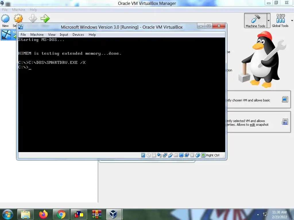Click the network adapters indicator in VM status bar
Image resolution: width=294 pixels, height=220 pixels.
tap(165, 155)
